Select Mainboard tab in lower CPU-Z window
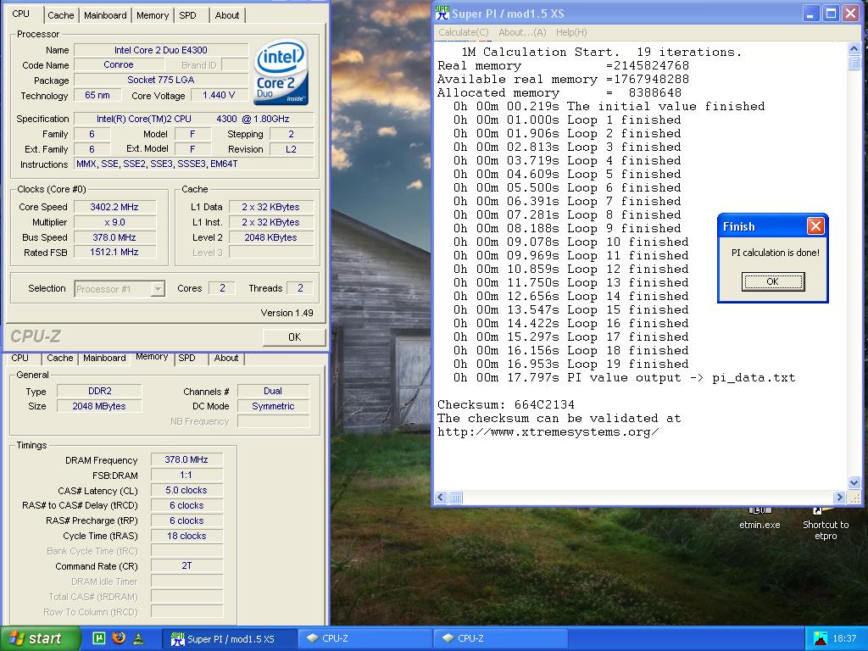This screenshot has height=651, width=868. pyautogui.click(x=104, y=358)
